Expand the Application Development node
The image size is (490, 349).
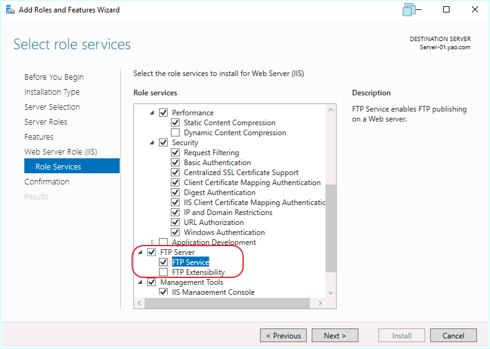152,242
